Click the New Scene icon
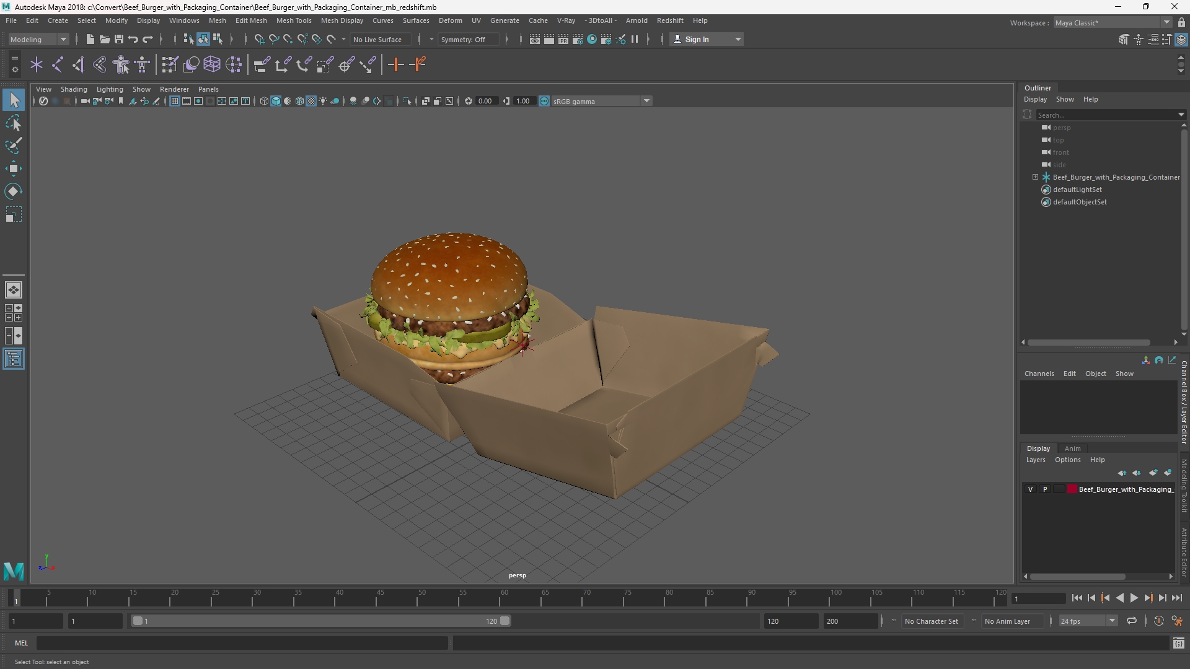1190x669 pixels. [x=90, y=39]
